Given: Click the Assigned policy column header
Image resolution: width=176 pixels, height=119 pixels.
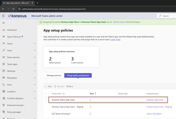Looking at the screenshot, I should coord(152,94).
